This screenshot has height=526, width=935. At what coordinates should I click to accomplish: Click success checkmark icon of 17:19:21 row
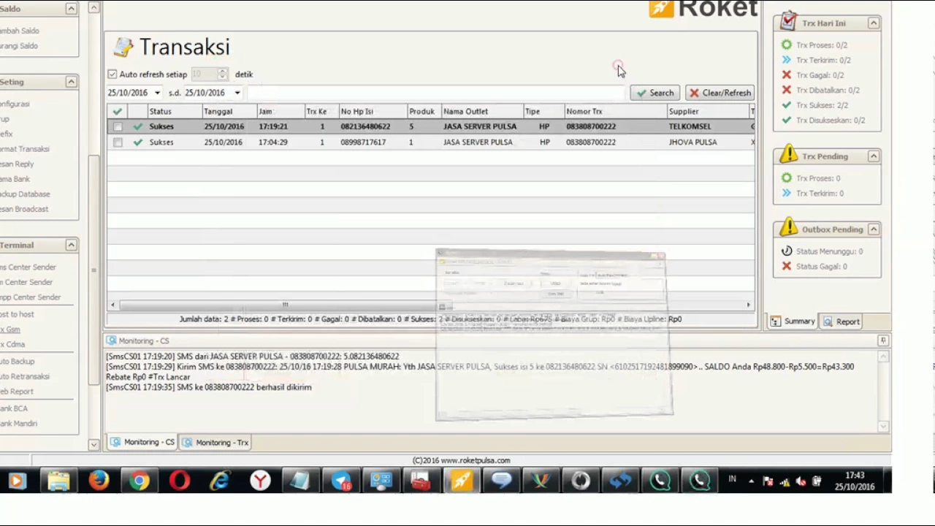click(x=138, y=126)
